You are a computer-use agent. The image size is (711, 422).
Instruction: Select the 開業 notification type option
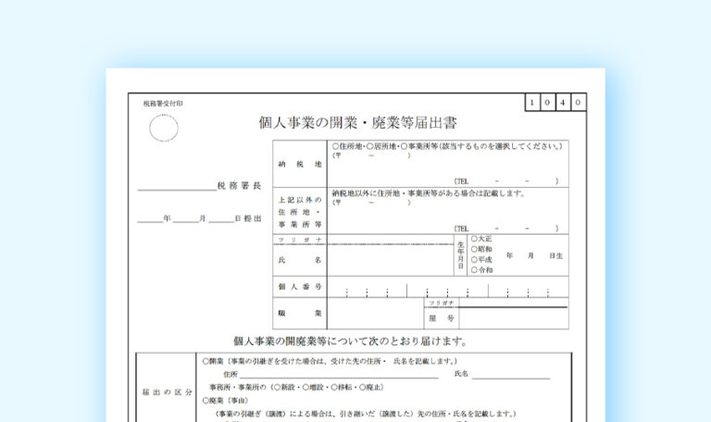pyautogui.click(x=206, y=360)
